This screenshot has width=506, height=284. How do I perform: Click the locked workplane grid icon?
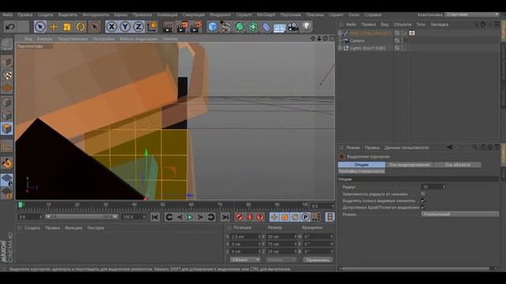click(7, 180)
